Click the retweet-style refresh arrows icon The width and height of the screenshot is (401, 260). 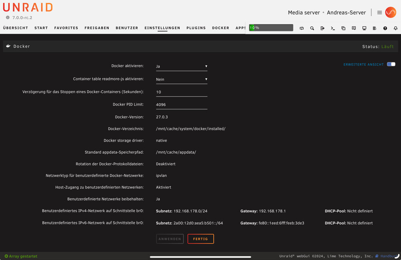coord(302,28)
